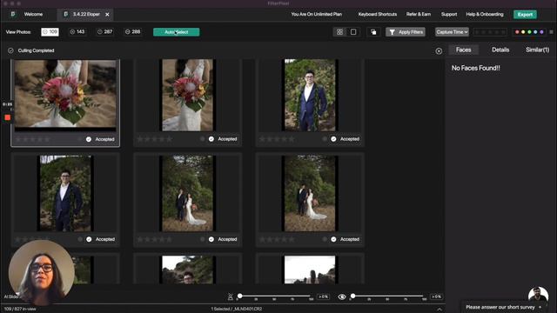Click the Culling Completed checkmark icon
Viewport: 557px width, 313px height.
(x=10, y=50)
